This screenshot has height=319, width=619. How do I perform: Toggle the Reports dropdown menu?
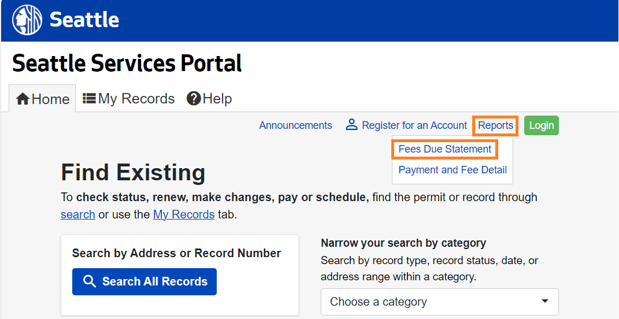pyautogui.click(x=495, y=125)
